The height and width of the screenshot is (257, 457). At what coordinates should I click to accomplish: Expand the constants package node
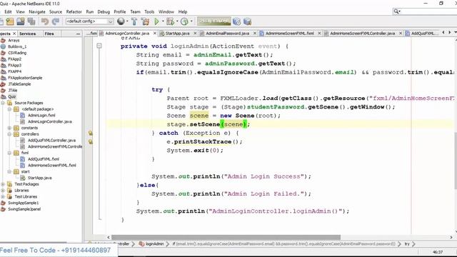point(9,128)
